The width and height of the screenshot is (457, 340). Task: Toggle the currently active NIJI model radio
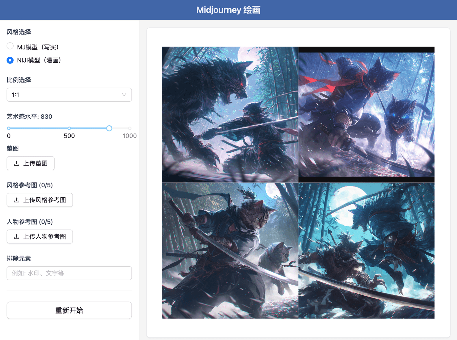point(10,60)
